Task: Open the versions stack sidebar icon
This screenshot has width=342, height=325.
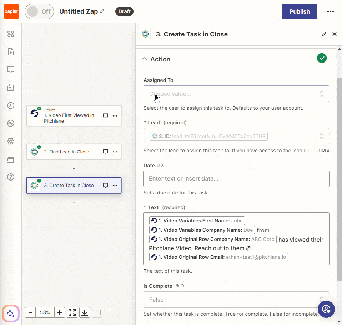Action: tap(11, 159)
